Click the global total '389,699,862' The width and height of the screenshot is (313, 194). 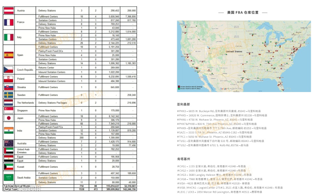click(x=112, y=189)
